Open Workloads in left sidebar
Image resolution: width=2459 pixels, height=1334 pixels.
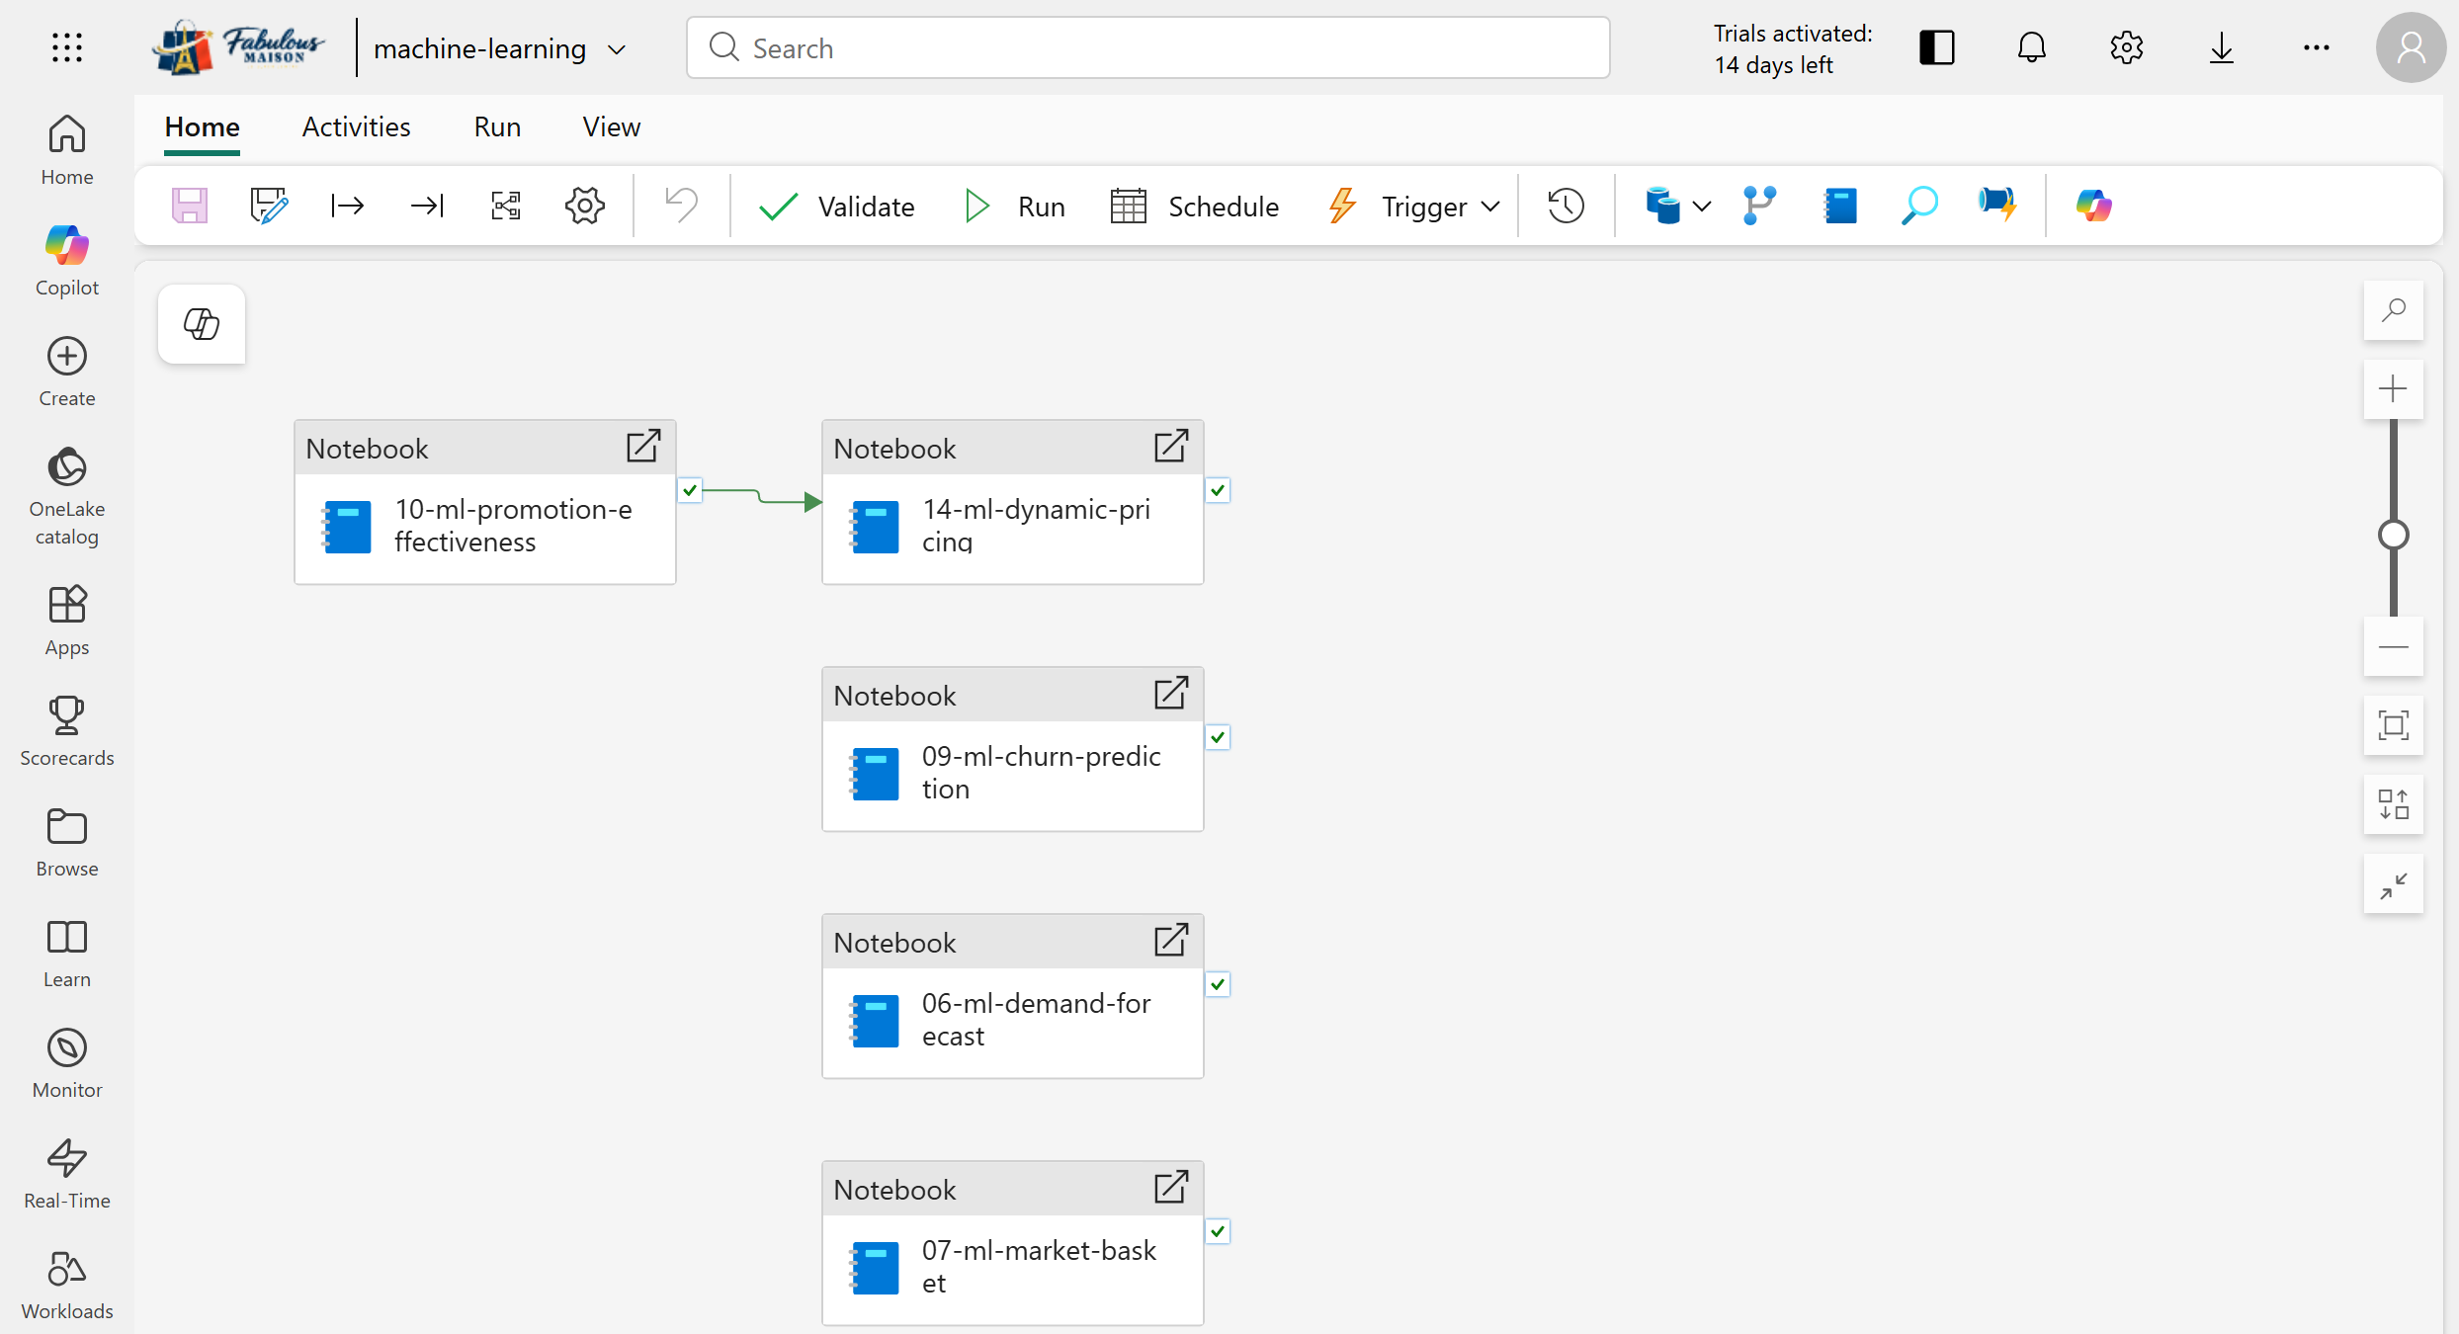click(67, 1285)
